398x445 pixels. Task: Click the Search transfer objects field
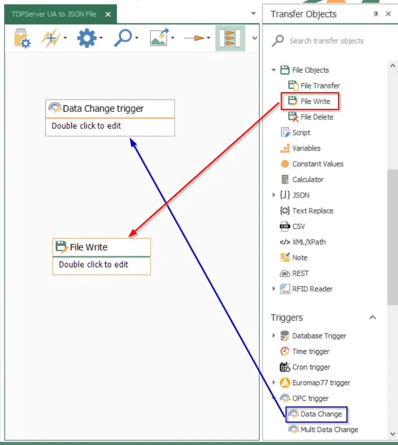[326, 41]
